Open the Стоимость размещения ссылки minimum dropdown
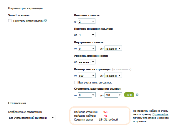The image size is (177, 127). pyautogui.click(x=87, y=95)
